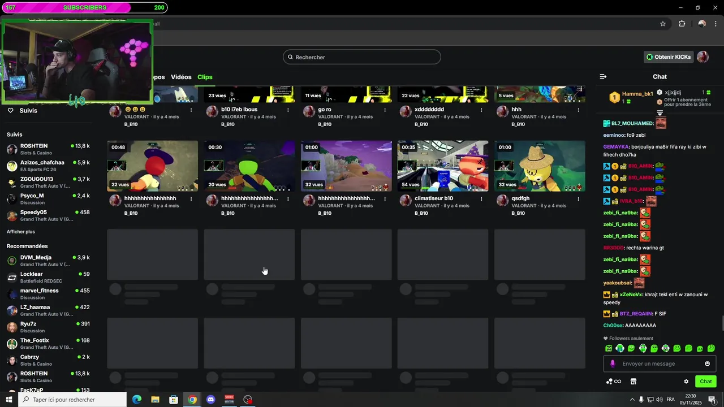
Task: Click the Windows Start button
Action: click(x=9, y=400)
